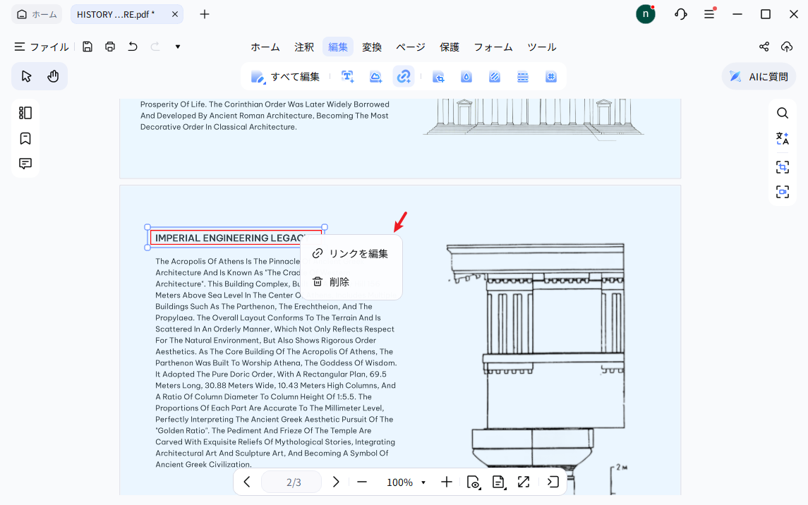Open the watermark tool

(x=466, y=77)
